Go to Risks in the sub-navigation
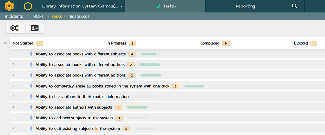Screen dimensions: 325x135 pyautogui.click(x=38, y=16)
